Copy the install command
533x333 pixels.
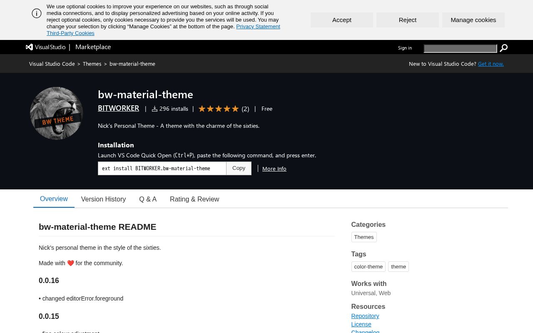pos(239,168)
